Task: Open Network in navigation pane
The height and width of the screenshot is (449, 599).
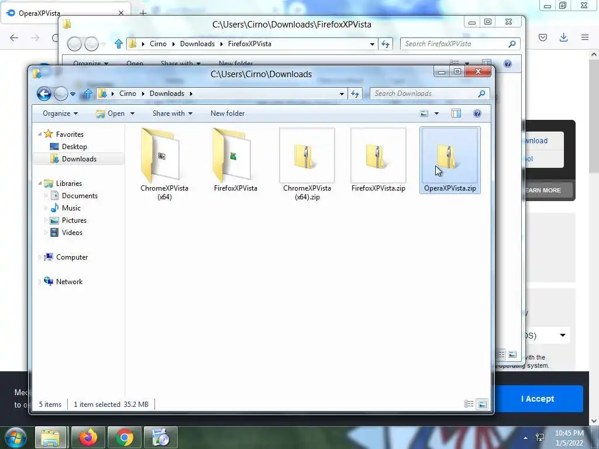Action: pyautogui.click(x=69, y=281)
